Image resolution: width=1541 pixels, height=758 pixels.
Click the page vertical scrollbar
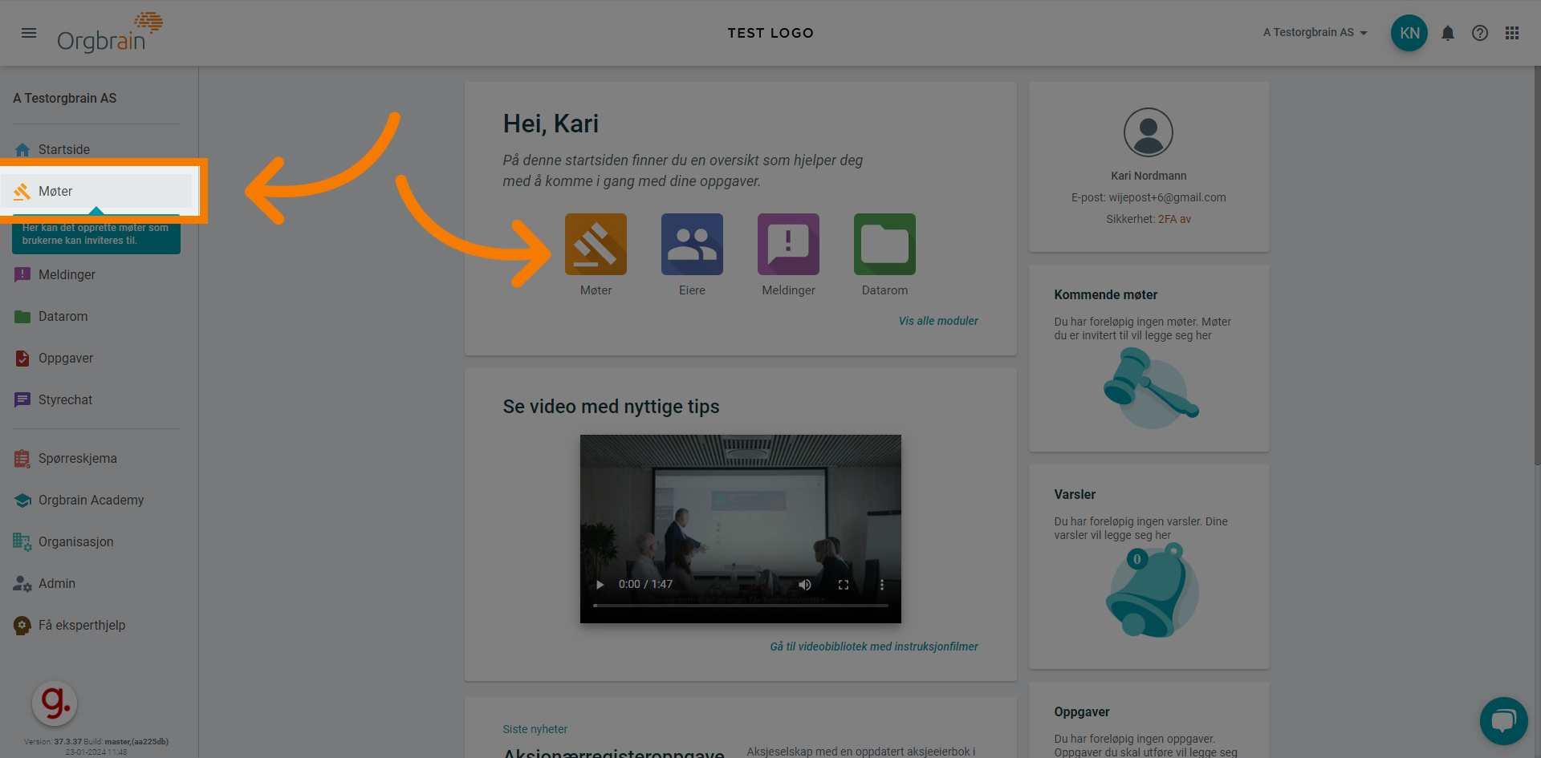1537,265
